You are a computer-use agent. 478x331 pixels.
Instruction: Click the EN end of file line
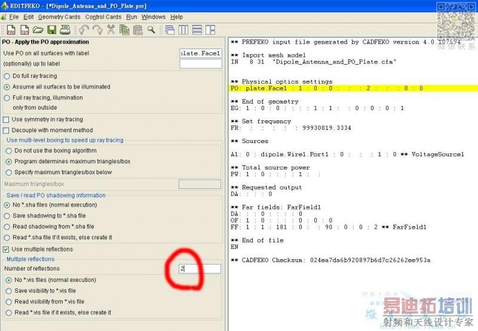234,247
